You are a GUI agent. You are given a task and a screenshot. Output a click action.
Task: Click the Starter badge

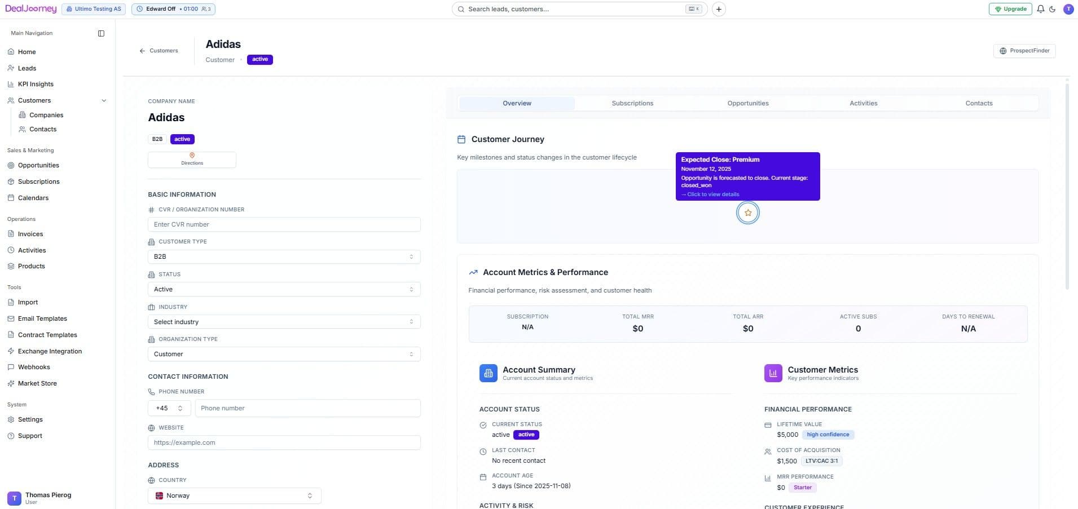803,488
